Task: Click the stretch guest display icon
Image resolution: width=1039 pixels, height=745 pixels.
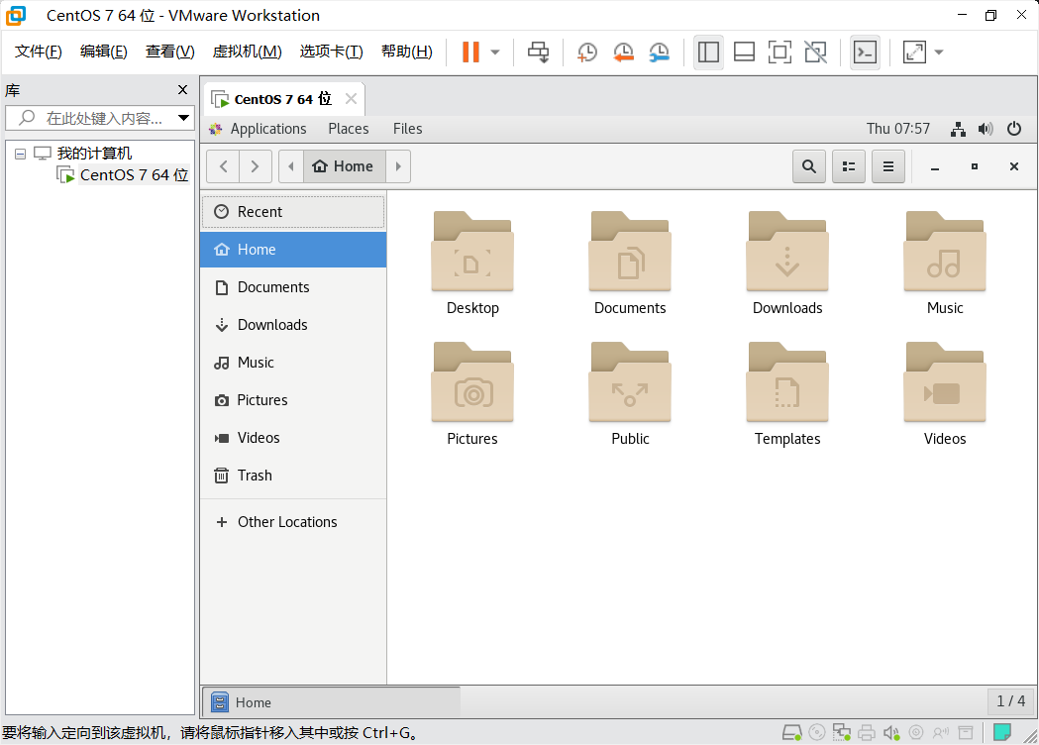Action: click(x=914, y=52)
